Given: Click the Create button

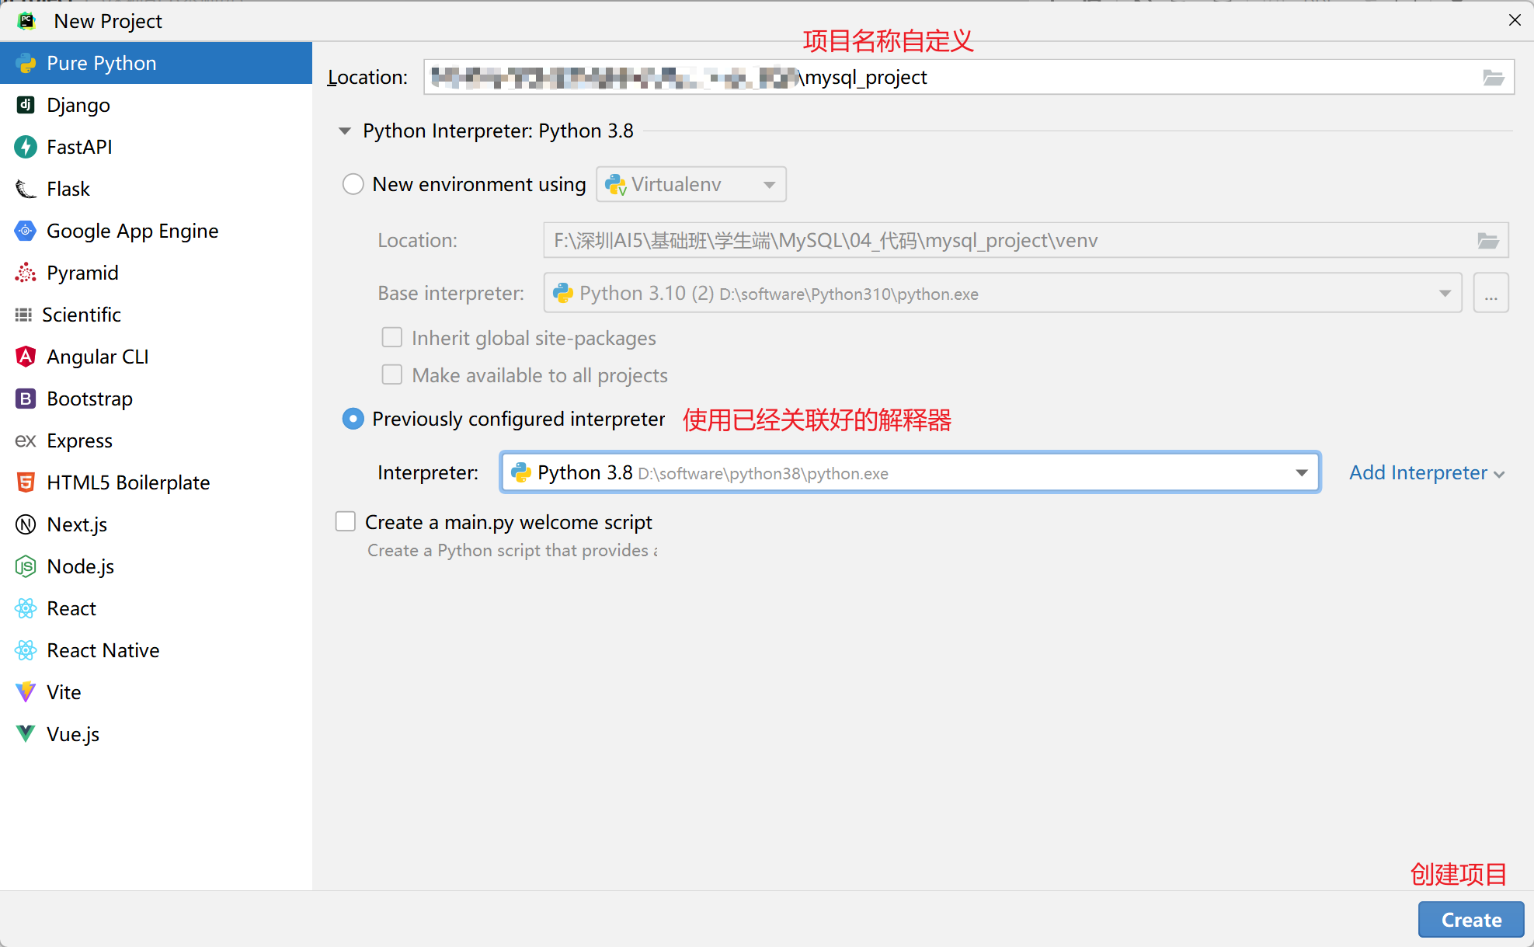Looking at the screenshot, I should tap(1471, 920).
